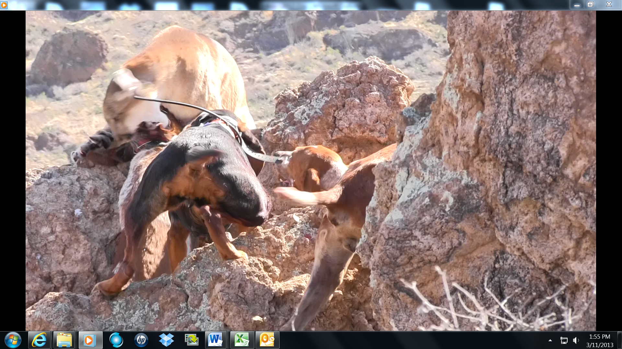Switch to Windows Media Player taskbar button
622x349 pixels.
[x=90, y=340]
